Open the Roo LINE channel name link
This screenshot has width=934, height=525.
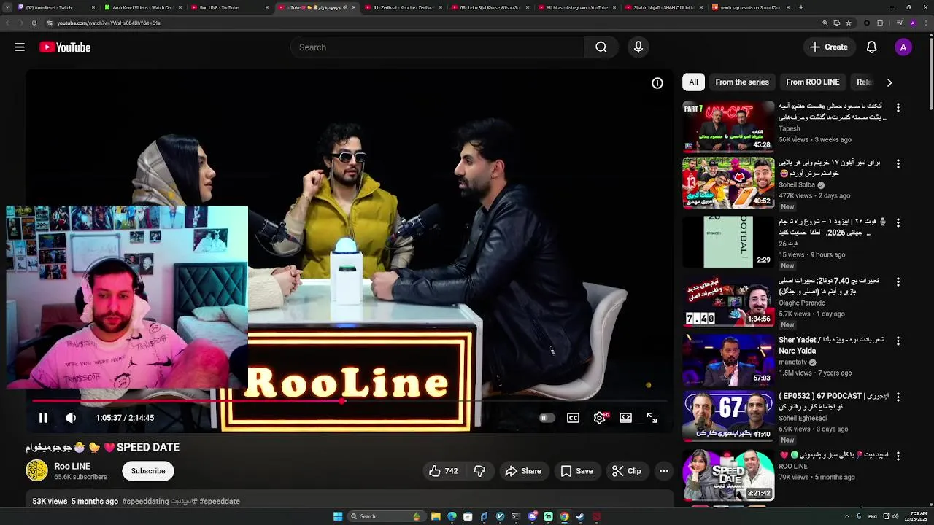pos(72,466)
